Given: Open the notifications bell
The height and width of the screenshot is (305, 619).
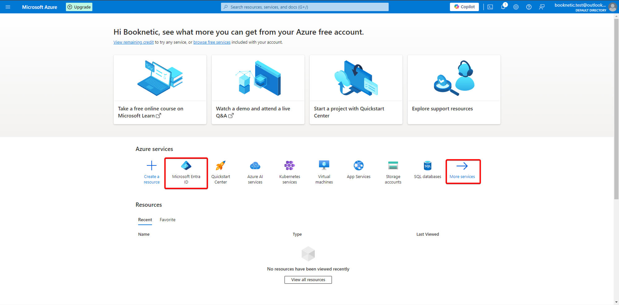Looking at the screenshot, I should pos(503,7).
